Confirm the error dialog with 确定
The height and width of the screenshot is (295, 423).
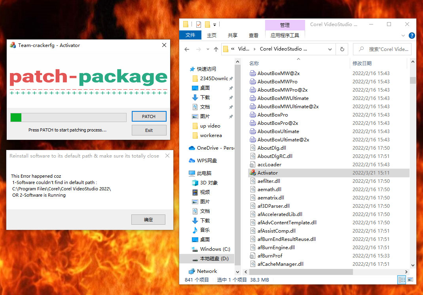[148, 220]
